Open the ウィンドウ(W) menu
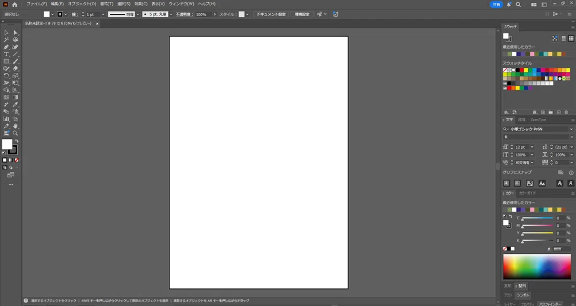This screenshot has width=576, height=306. coord(181,4)
